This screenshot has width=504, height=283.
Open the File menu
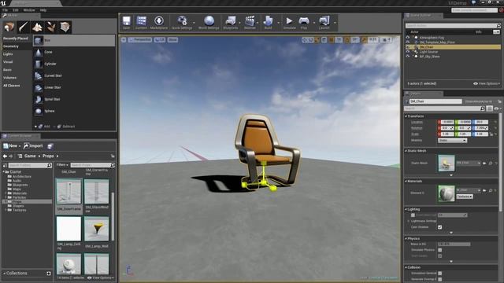pyautogui.click(x=6, y=10)
